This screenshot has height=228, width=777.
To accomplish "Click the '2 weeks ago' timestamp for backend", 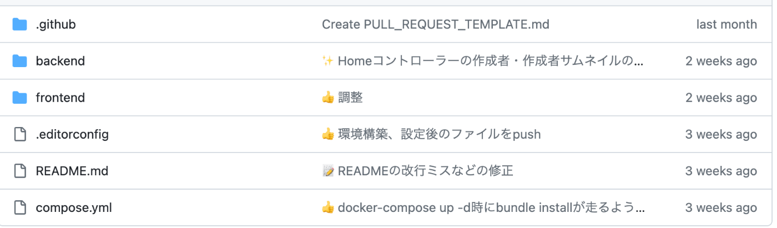I will tap(721, 61).
